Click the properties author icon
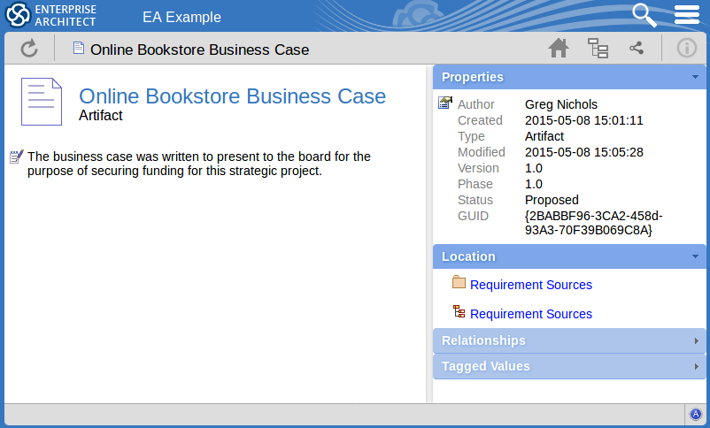This screenshot has width=710, height=428. click(x=445, y=104)
